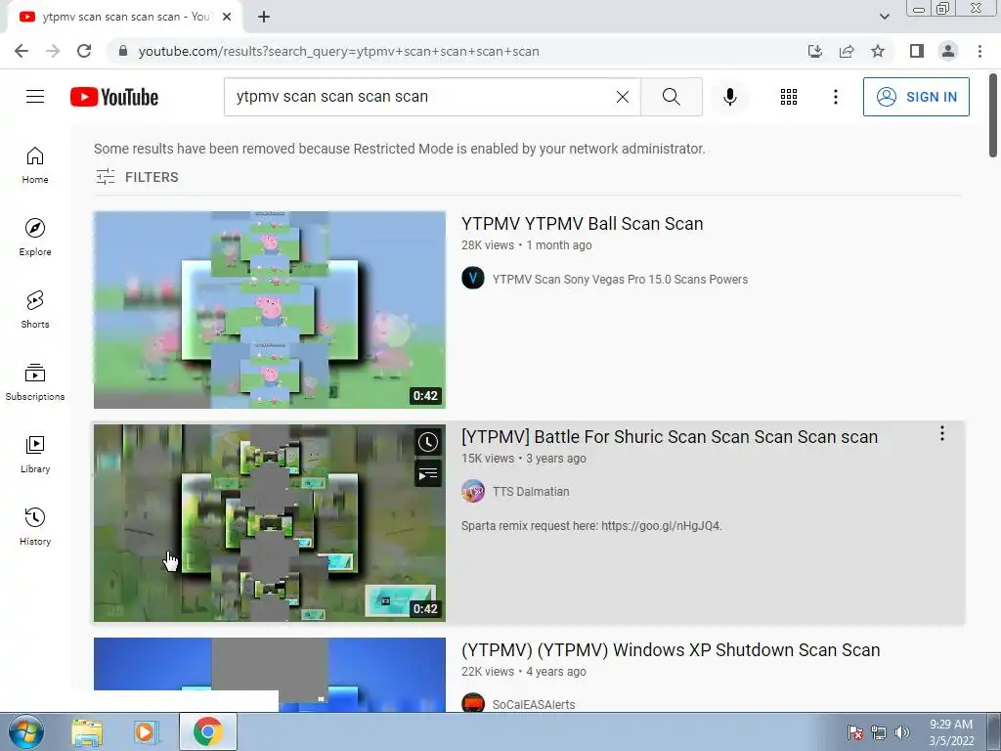The image size is (1001, 751).
Task: Clear the search box with the X
Action: click(623, 97)
